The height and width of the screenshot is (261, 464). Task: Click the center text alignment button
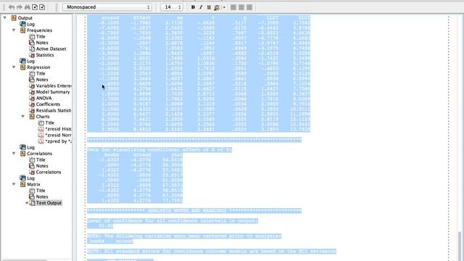tap(241, 7)
